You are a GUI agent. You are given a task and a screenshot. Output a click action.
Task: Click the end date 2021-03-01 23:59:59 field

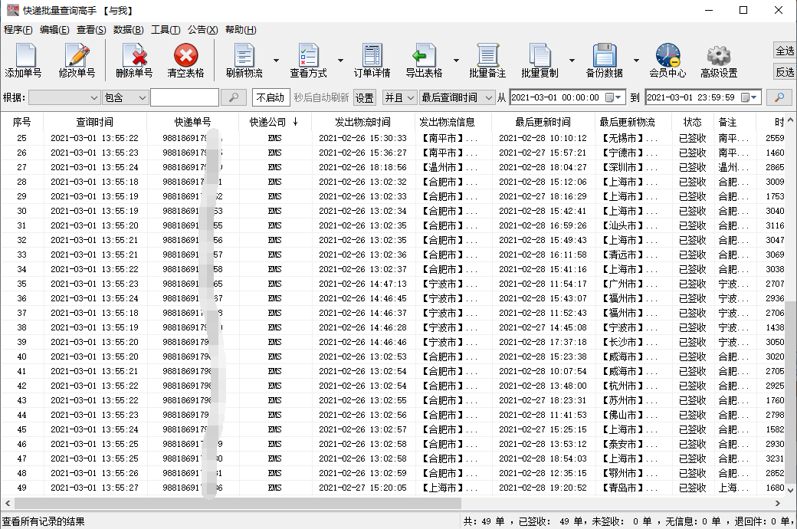[703, 97]
